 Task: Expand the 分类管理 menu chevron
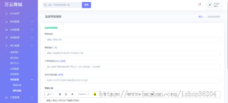[x=32, y=30]
